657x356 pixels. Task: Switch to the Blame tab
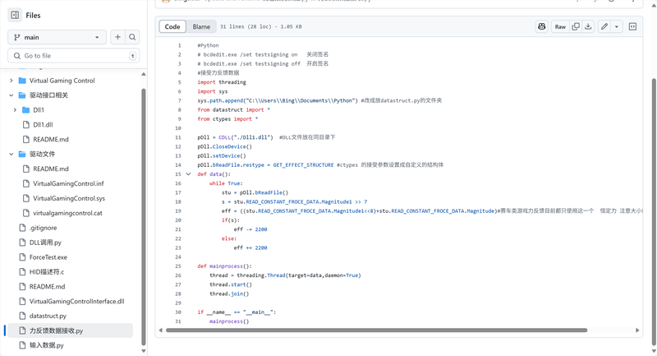[x=201, y=26]
